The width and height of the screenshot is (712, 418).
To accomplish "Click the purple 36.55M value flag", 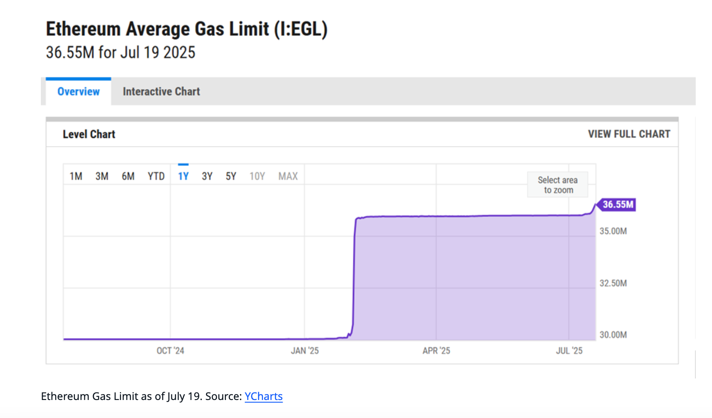I will pyautogui.click(x=618, y=205).
